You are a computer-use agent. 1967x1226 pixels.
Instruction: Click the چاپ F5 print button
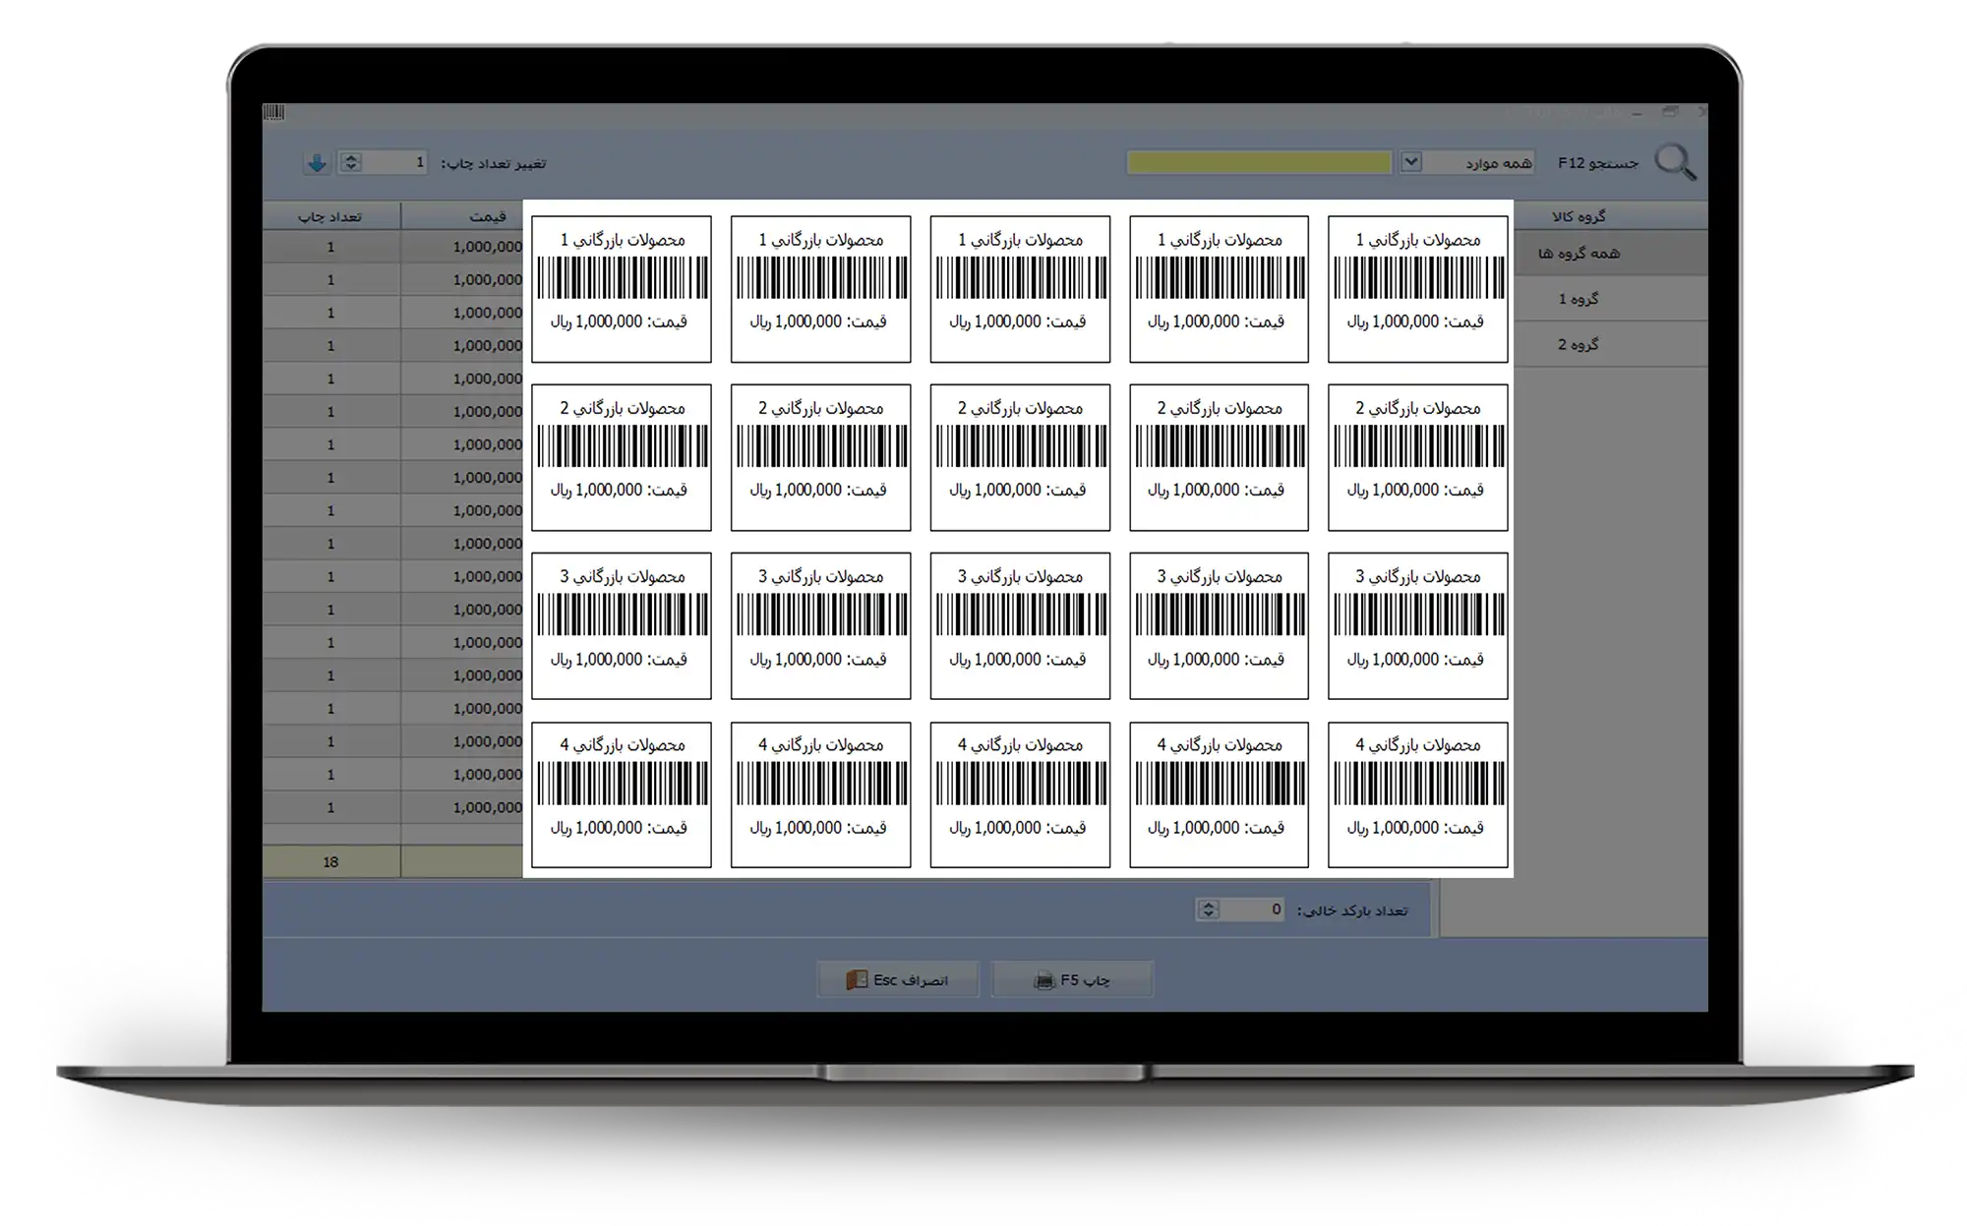coord(1072,980)
